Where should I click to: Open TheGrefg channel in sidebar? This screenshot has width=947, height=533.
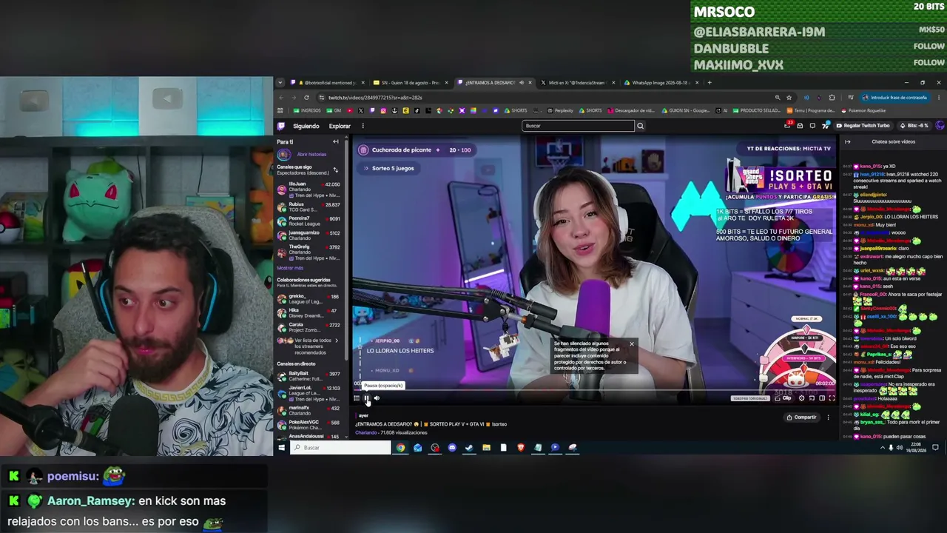point(309,251)
